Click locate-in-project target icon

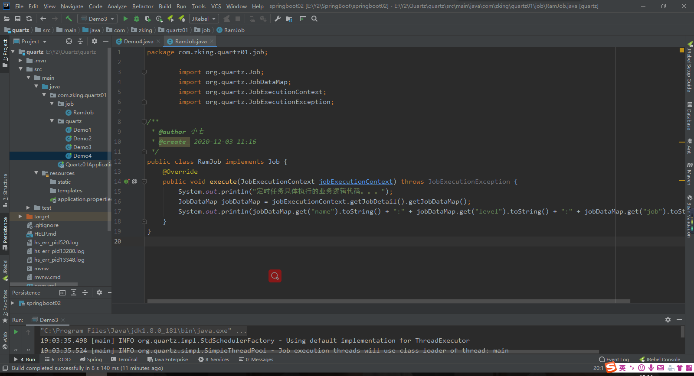[69, 41]
